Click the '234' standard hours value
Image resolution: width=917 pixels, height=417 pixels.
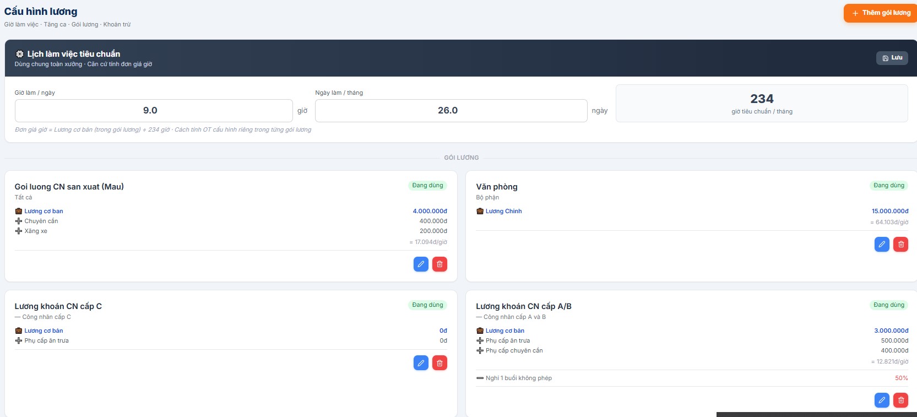pyautogui.click(x=762, y=99)
